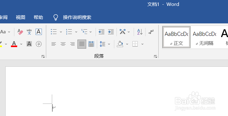
Task: Open the 视图 tab
Action: coord(21,17)
